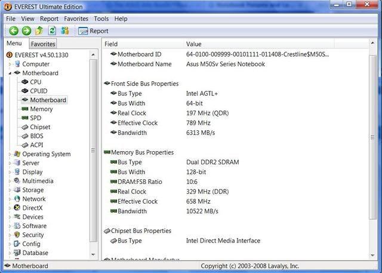Click the Database icon in tree

pos(17,253)
